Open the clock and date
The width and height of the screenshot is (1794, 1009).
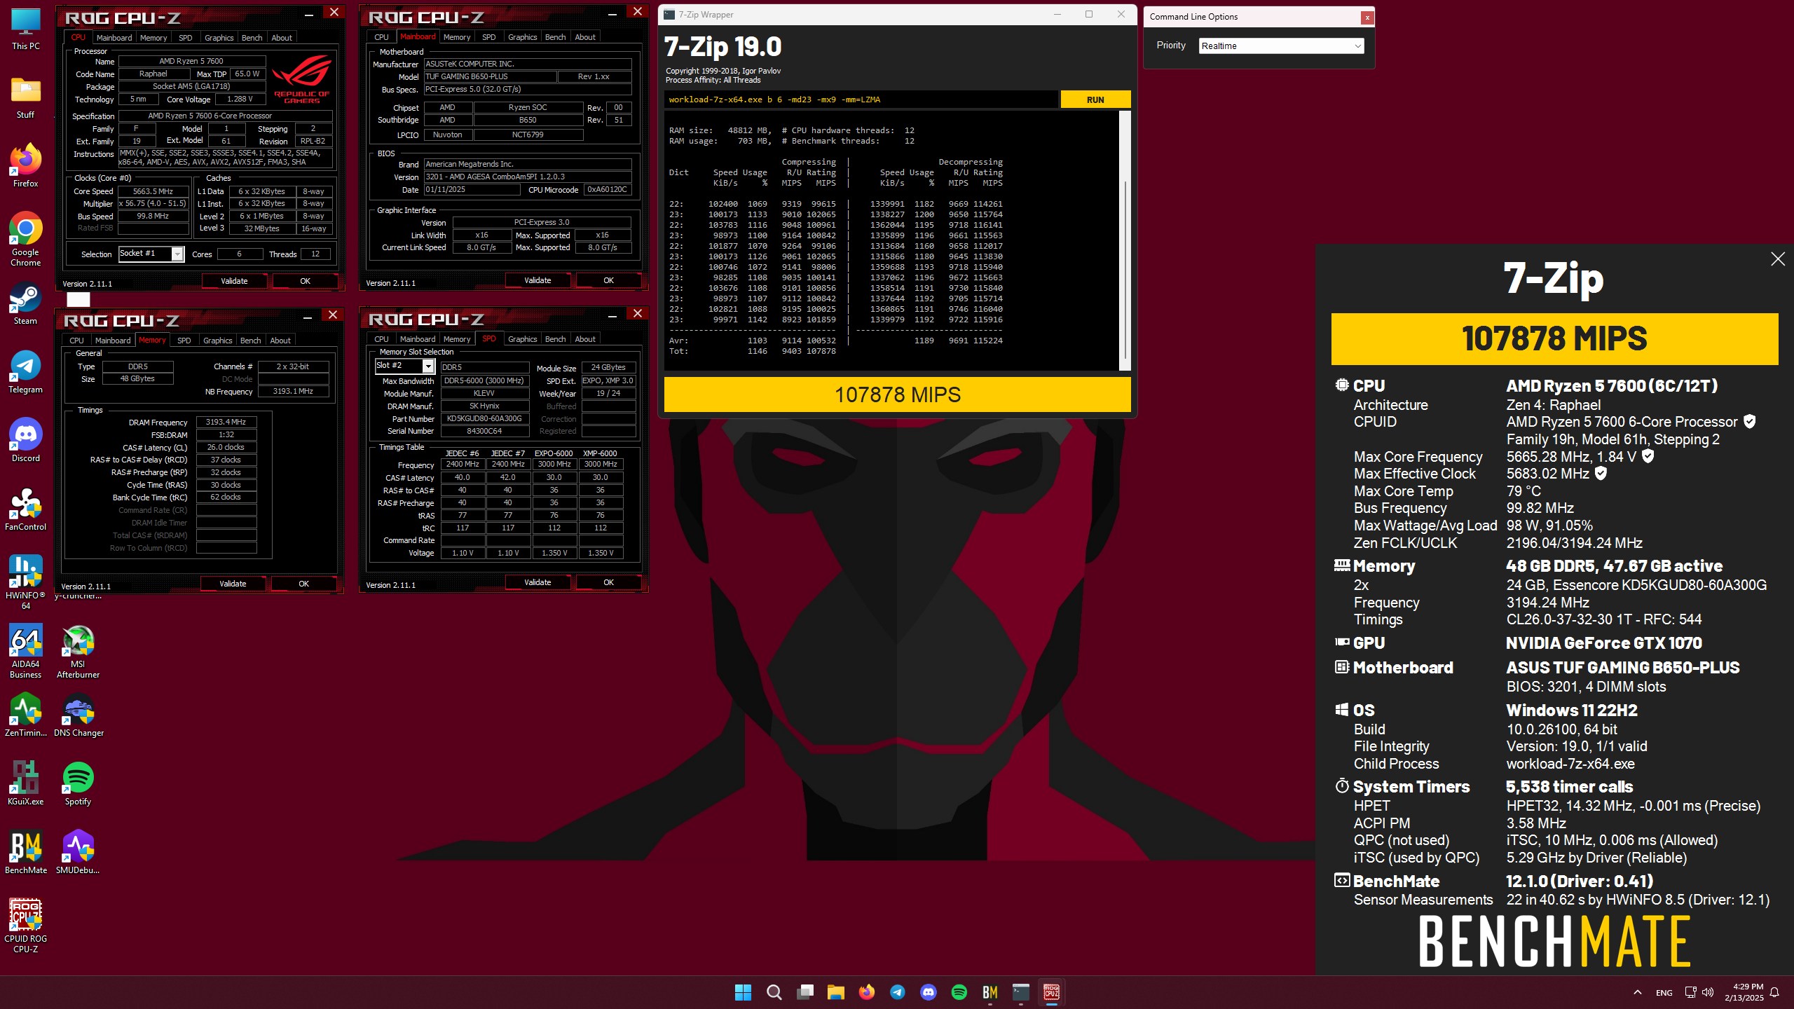[x=1744, y=992]
